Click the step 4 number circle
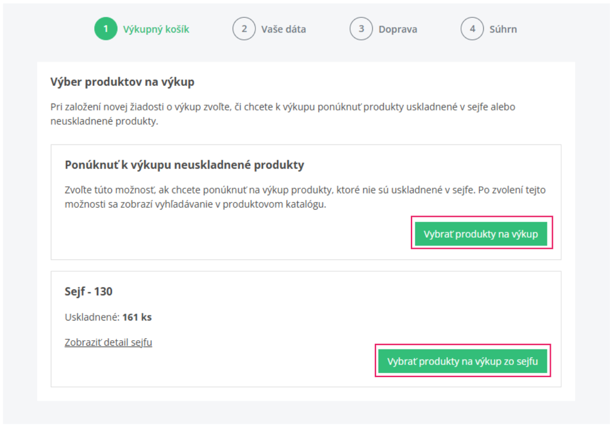Screen dimensions: 610x425 472,29
